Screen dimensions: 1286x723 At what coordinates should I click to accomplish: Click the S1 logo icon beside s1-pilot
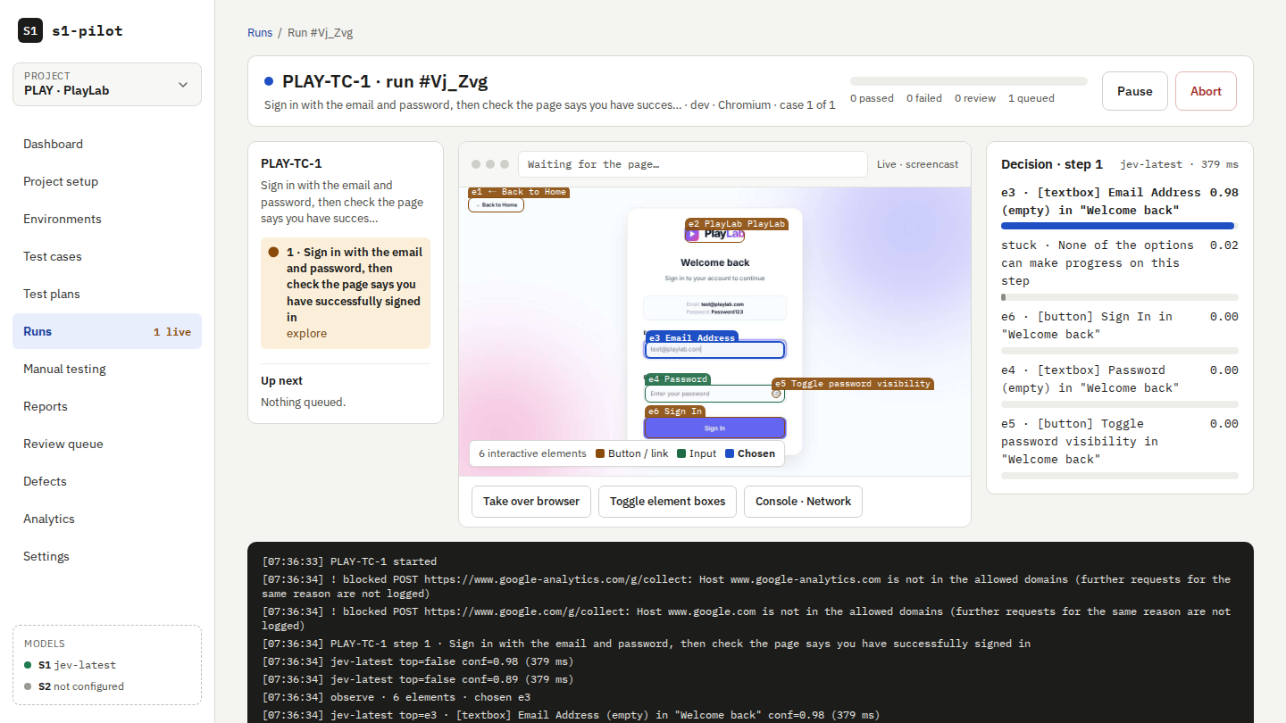(x=30, y=30)
